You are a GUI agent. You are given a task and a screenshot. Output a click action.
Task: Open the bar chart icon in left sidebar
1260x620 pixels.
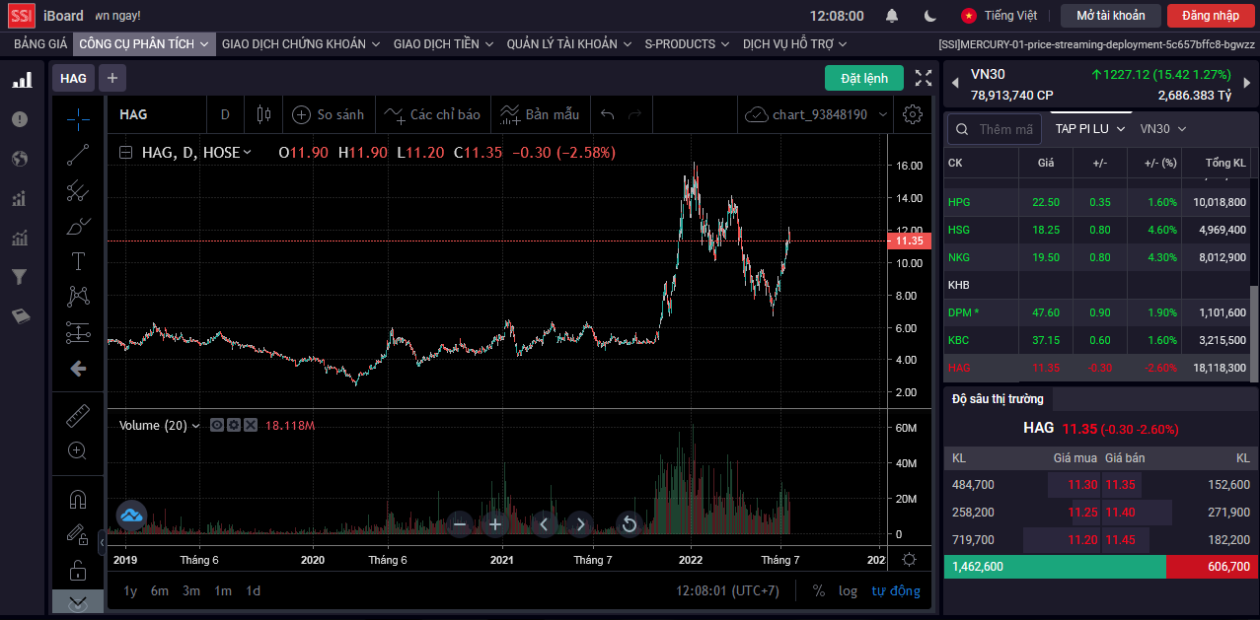click(x=21, y=80)
